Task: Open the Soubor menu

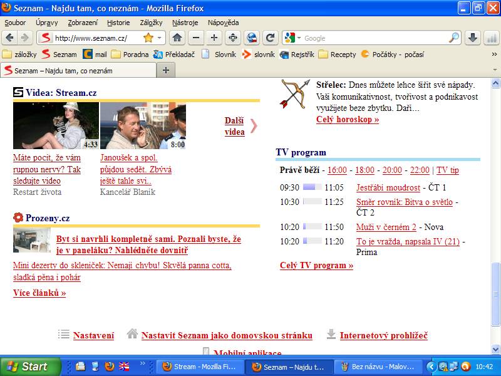Action: coord(15,23)
